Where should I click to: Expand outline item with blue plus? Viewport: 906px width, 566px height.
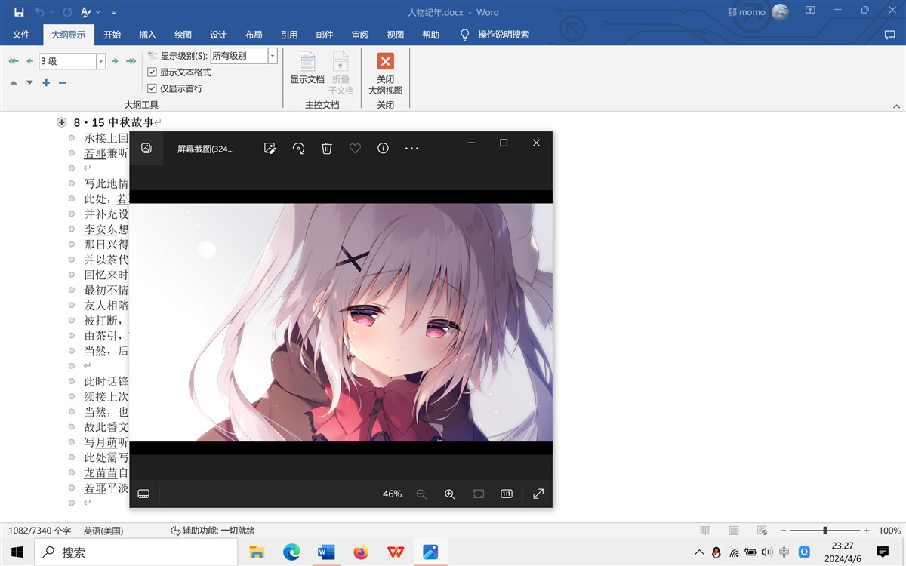[46, 82]
